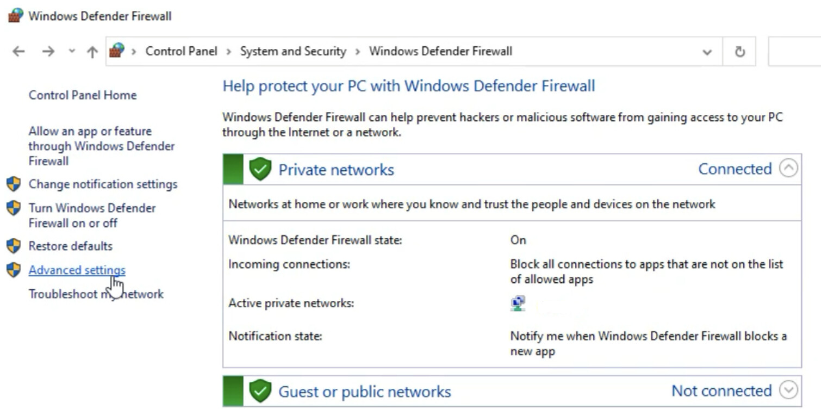This screenshot has width=821, height=409.
Task: Go forward using the right arrow
Action: pos(48,52)
